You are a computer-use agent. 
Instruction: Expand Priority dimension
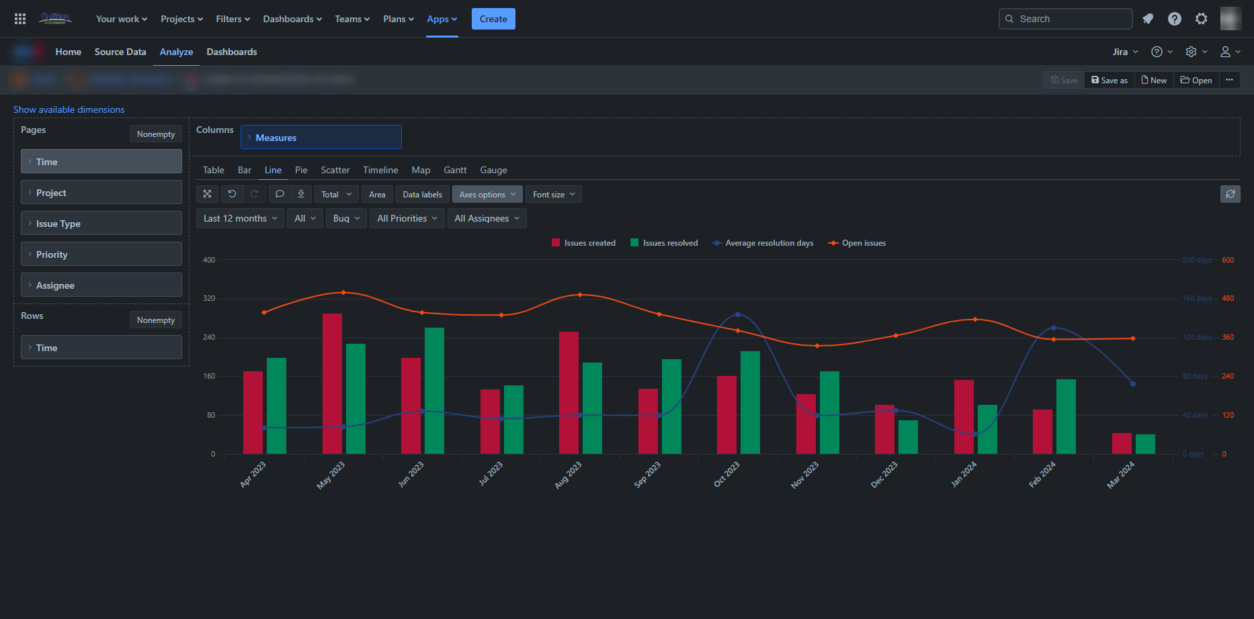(101, 254)
